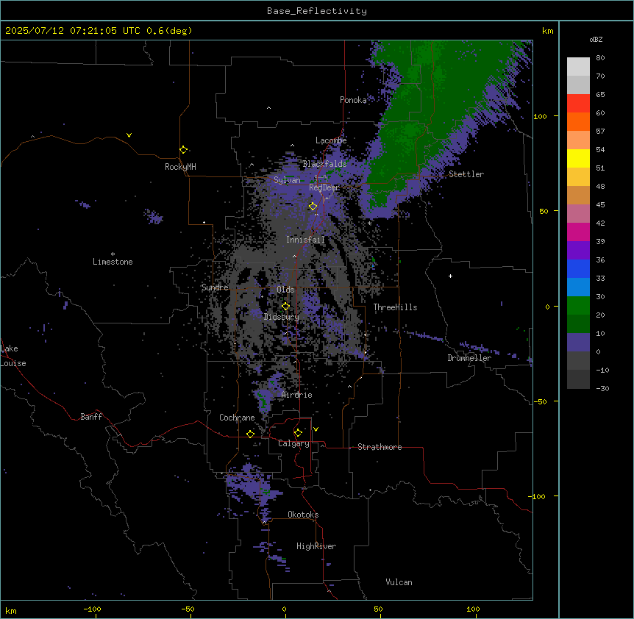Screen dimensions: 634x619
Task: Click the ThreeHills city label
Action: [395, 307]
